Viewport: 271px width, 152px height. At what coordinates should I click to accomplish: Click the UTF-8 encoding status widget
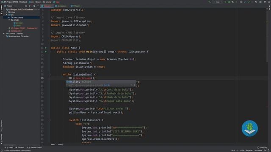click(242, 151)
